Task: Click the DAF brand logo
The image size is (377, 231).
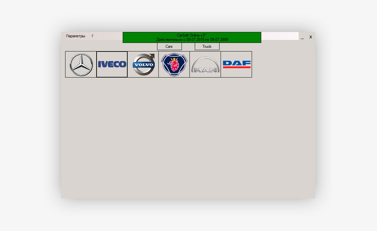Action: click(x=236, y=64)
